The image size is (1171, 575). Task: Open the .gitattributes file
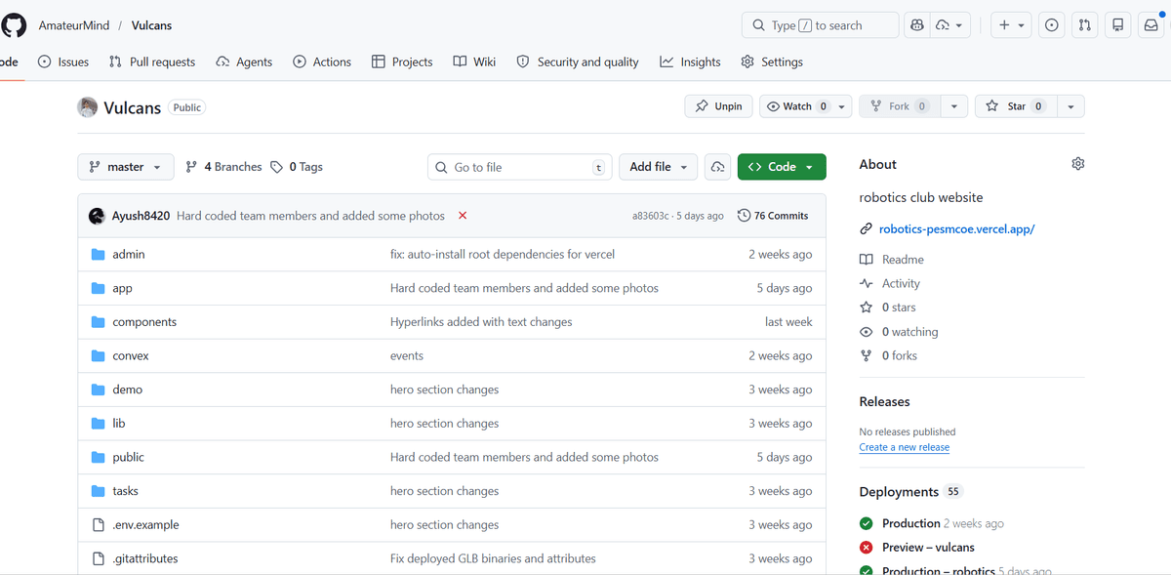pos(144,559)
